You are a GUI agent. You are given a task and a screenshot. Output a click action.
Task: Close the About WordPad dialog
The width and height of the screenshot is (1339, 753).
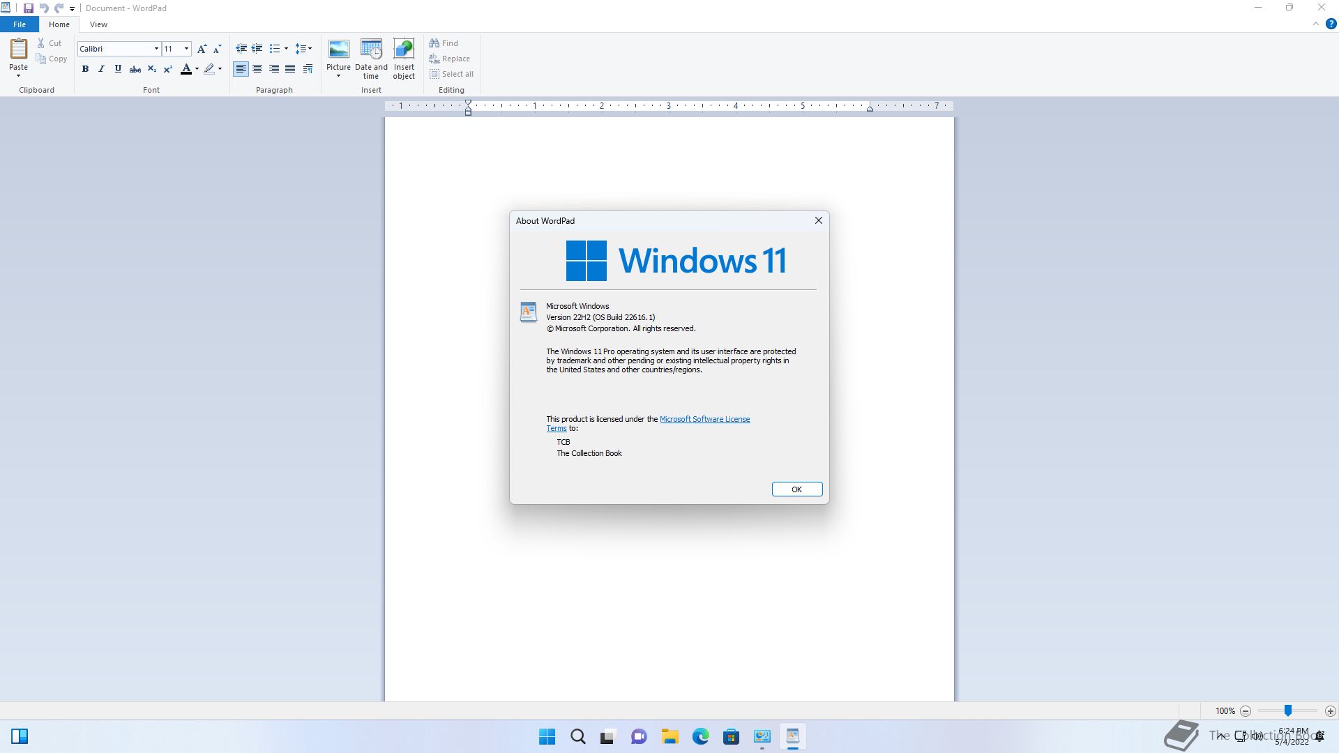click(819, 220)
